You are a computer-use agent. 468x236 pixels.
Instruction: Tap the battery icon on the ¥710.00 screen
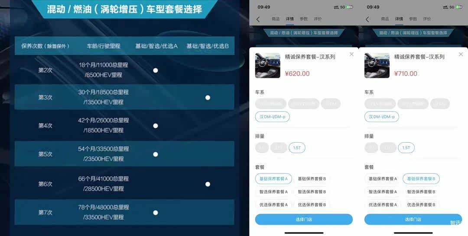click(x=459, y=7)
